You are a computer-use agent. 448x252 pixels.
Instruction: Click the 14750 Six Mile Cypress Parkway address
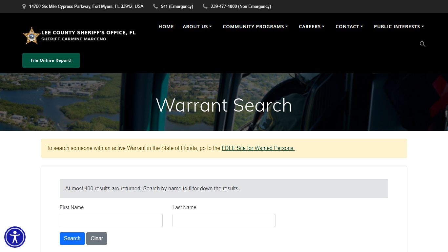tap(86, 6)
